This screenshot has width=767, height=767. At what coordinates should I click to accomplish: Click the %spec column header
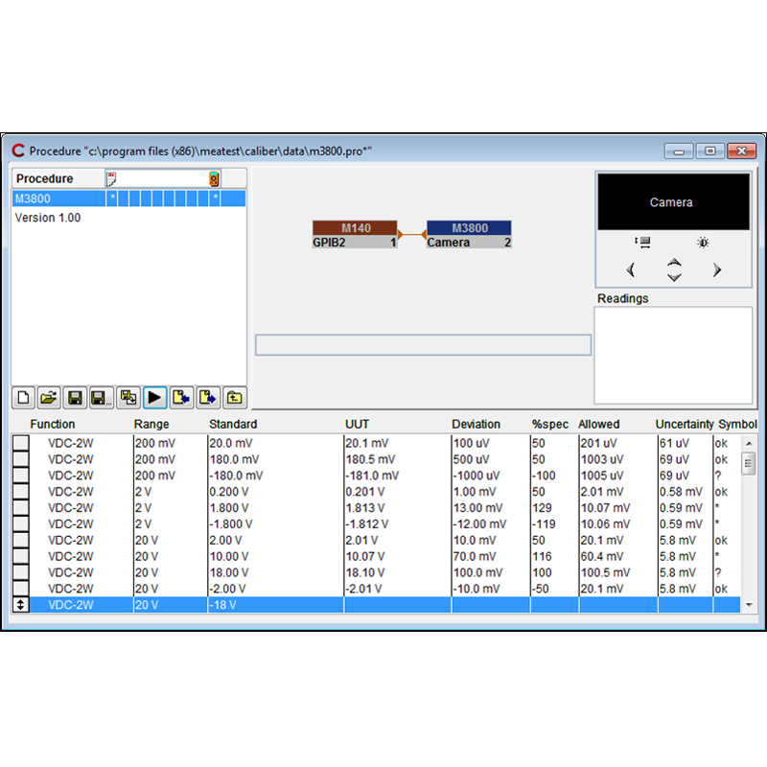549,424
